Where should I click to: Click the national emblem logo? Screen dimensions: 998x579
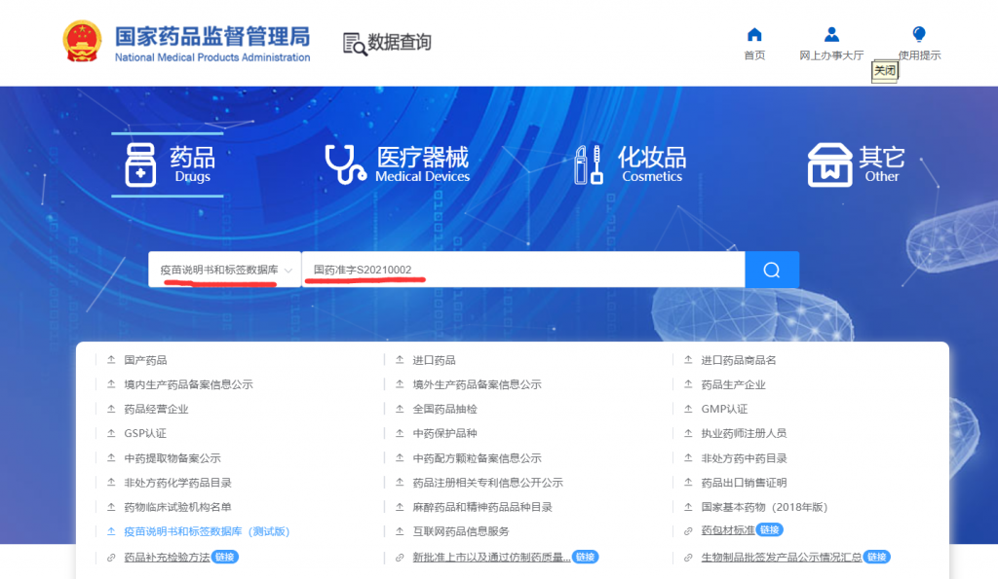point(82,42)
